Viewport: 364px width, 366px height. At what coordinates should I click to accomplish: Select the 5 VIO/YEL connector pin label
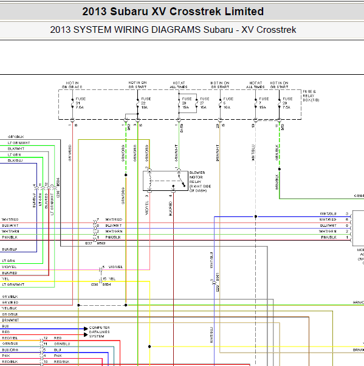[x=112, y=267]
